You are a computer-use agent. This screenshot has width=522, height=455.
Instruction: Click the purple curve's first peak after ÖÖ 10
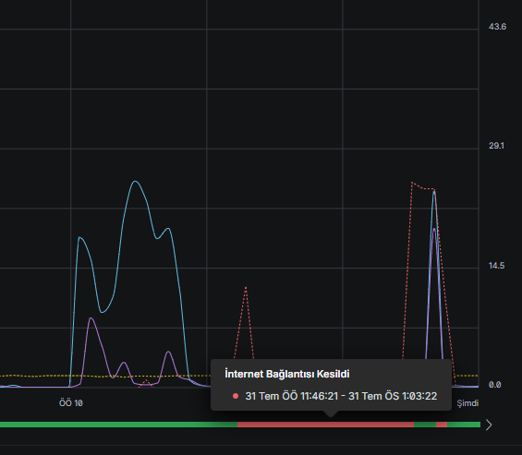[91, 318]
